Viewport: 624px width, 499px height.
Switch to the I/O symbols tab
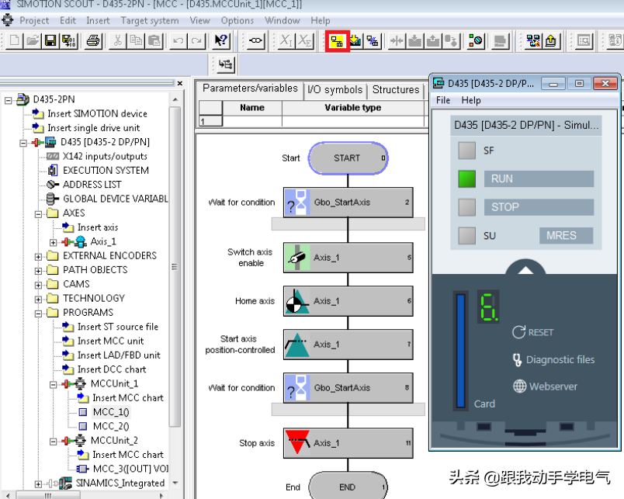pos(335,90)
